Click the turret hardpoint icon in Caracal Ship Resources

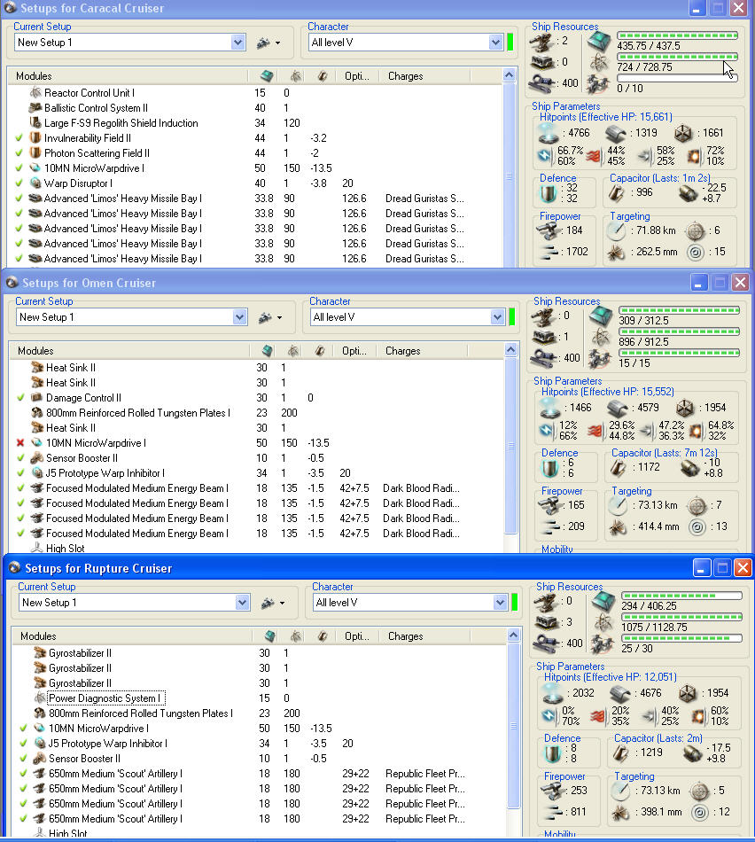coord(541,42)
